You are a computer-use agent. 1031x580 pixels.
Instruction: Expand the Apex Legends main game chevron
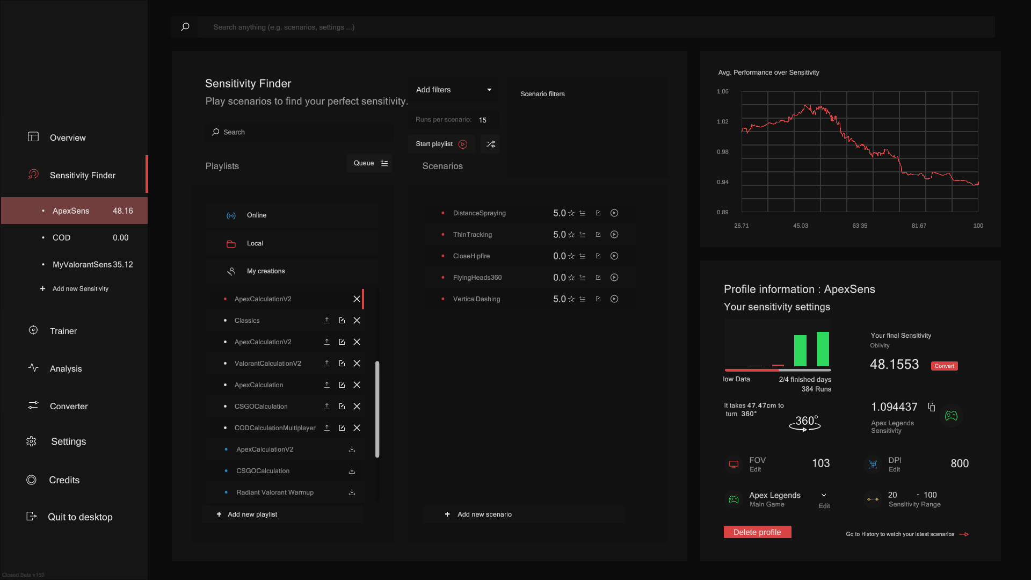click(824, 495)
